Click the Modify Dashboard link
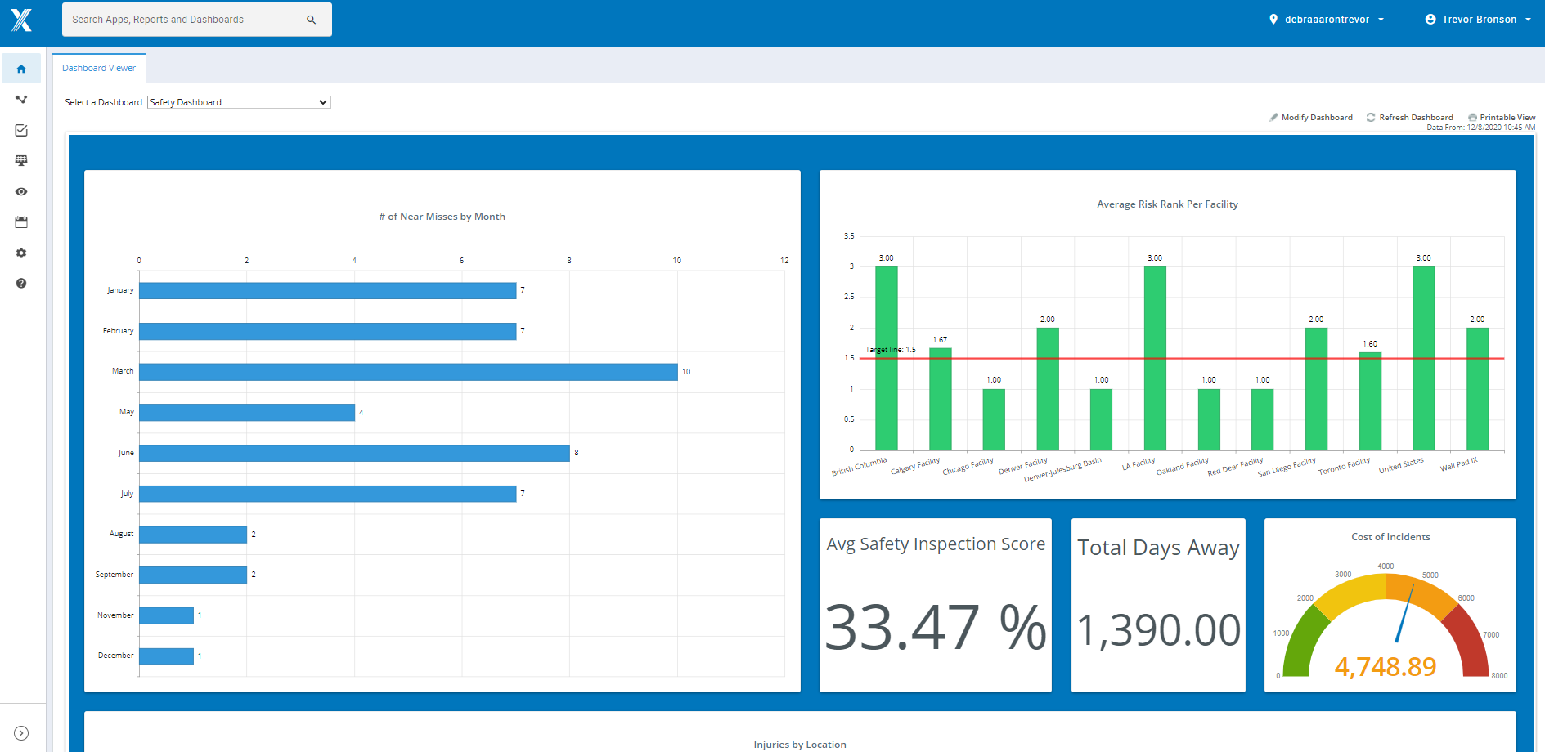The image size is (1545, 752). coord(1317,117)
